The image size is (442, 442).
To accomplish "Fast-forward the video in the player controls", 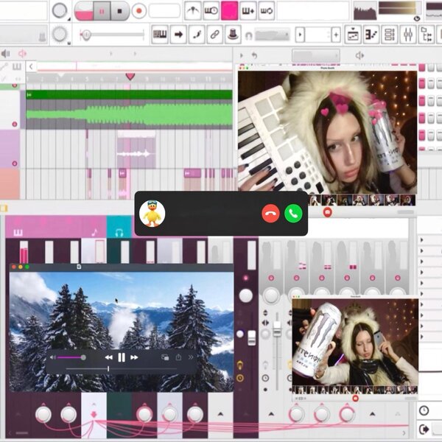I will pos(134,357).
